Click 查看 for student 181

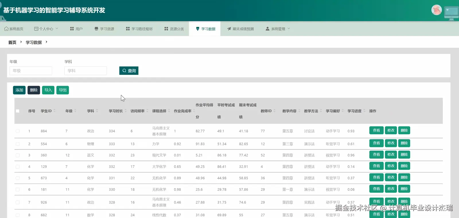[x=376, y=189]
